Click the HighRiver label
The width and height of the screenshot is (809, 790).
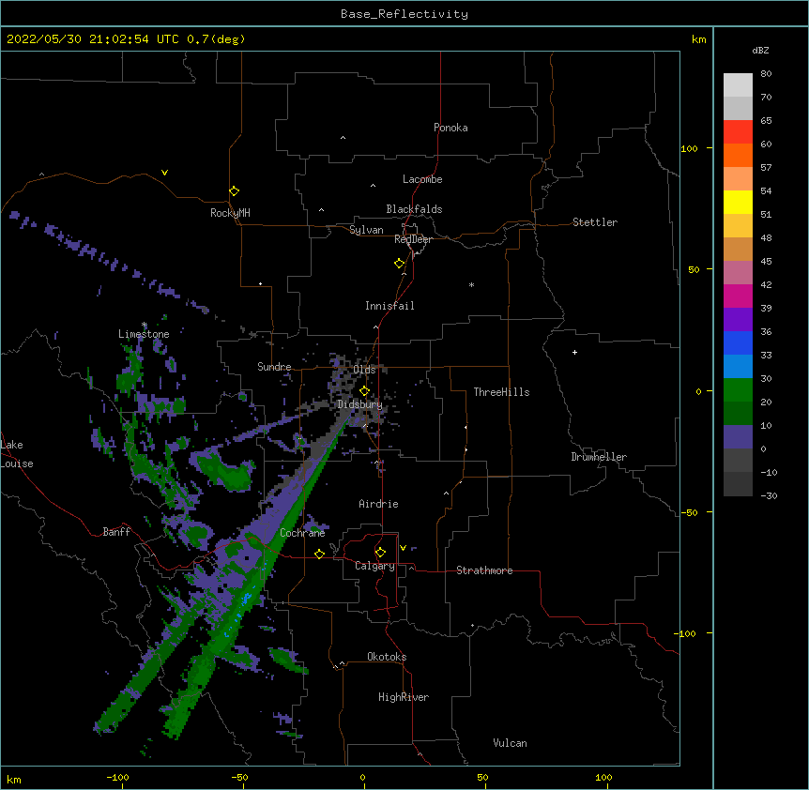coord(404,697)
